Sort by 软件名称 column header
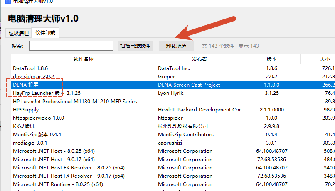This screenshot has height=191, width=335. pos(84,59)
